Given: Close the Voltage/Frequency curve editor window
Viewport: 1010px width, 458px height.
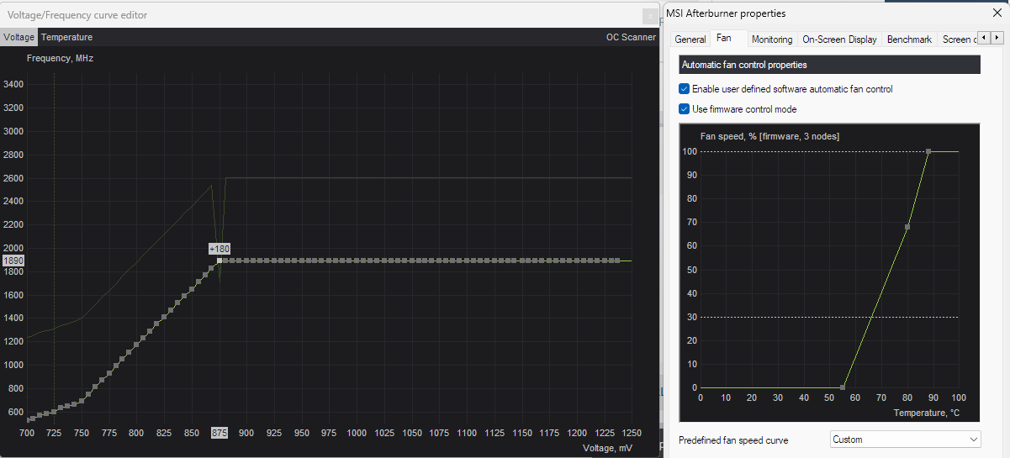Looking at the screenshot, I should [x=649, y=16].
